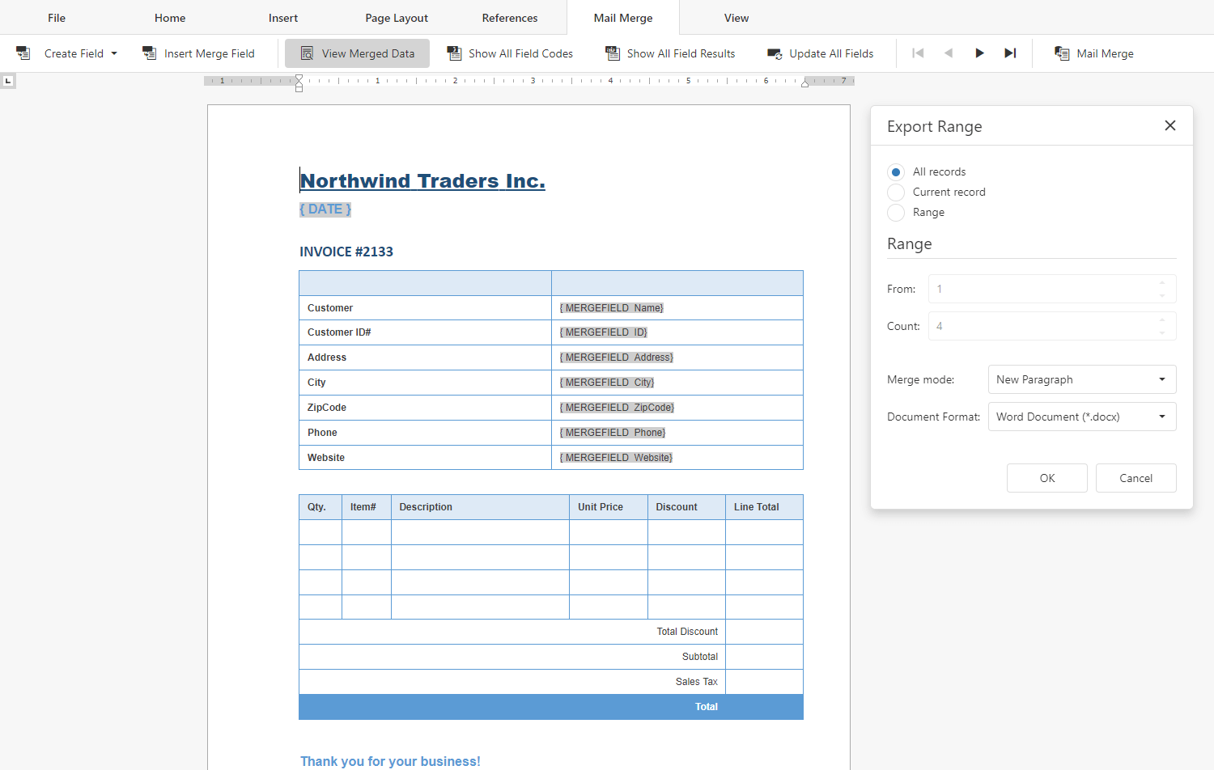The image size is (1214, 770).
Task: Open the Merge mode dropdown
Action: (1081, 379)
